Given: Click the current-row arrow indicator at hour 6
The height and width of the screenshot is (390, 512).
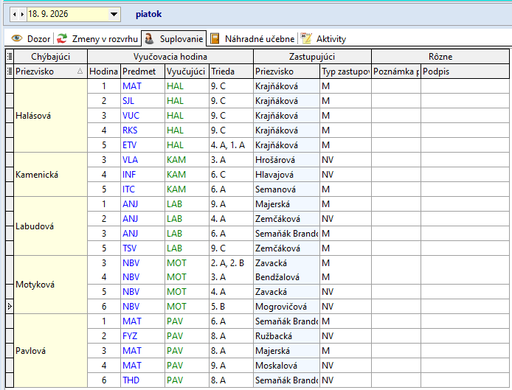Looking at the screenshot, I should (10, 306).
